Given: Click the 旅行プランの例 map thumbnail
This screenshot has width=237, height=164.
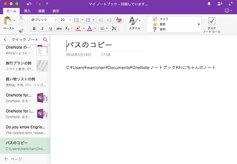Looking at the screenshot, I should (x=42, y=66).
